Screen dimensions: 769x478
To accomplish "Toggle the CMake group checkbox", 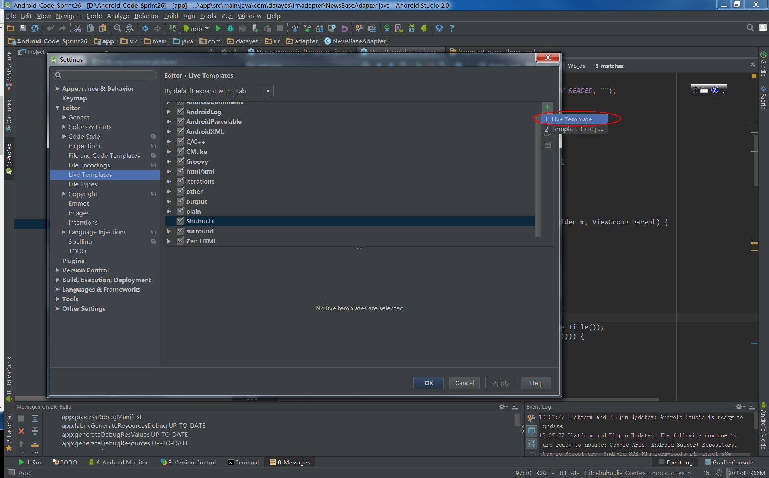I will (181, 151).
